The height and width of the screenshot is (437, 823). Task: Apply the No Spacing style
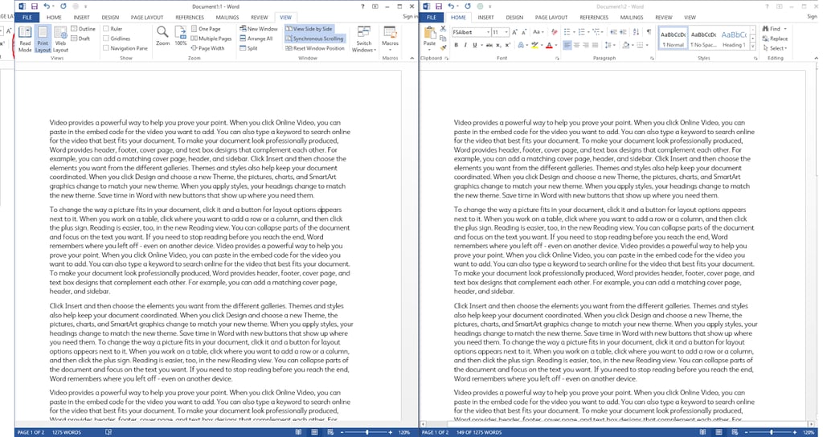703,39
